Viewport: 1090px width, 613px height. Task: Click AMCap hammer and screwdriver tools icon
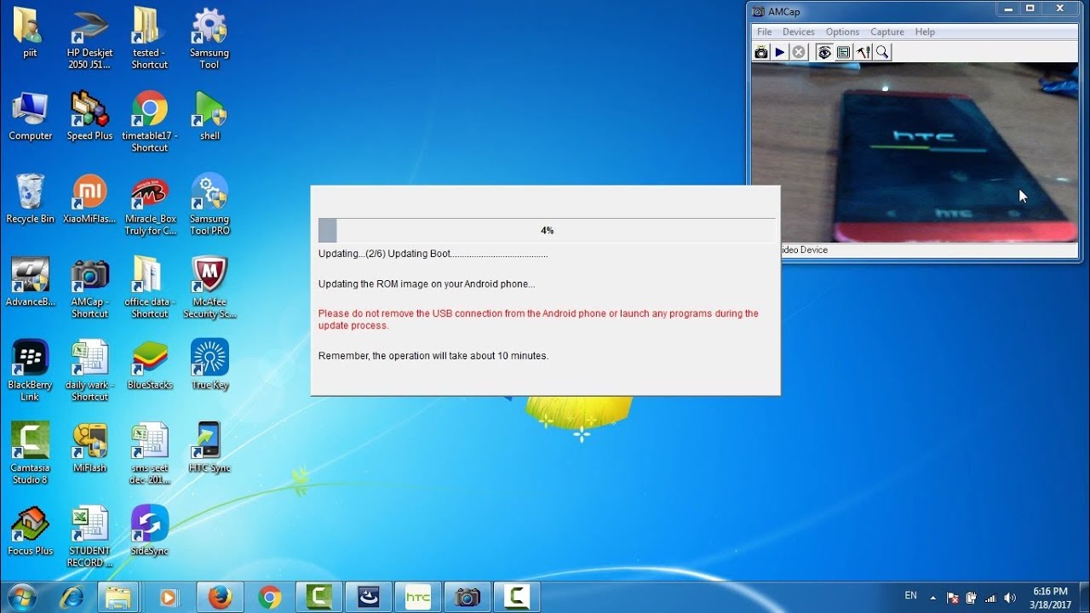pos(863,52)
